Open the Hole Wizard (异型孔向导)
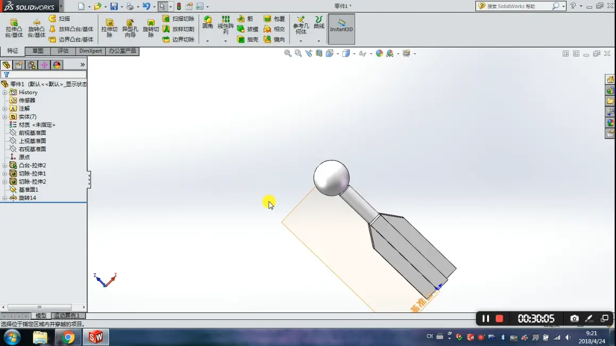The width and height of the screenshot is (616, 346). (130, 28)
